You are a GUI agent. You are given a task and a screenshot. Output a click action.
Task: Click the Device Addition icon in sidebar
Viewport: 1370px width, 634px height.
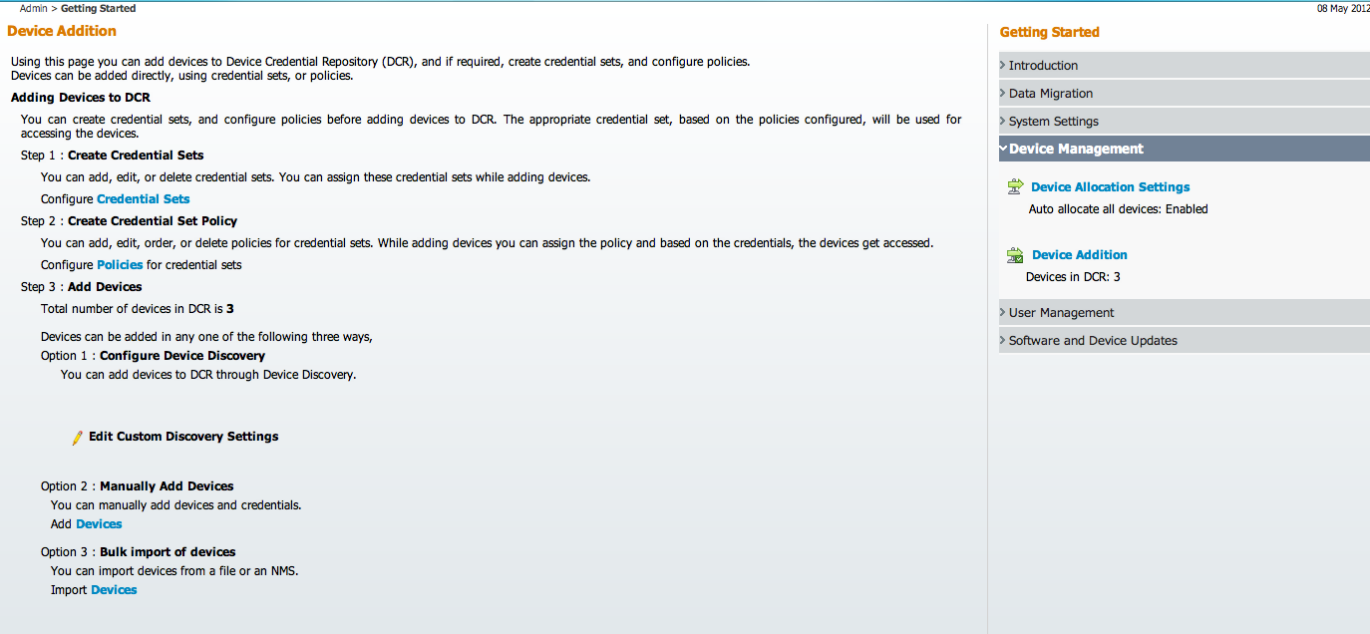point(1015,255)
